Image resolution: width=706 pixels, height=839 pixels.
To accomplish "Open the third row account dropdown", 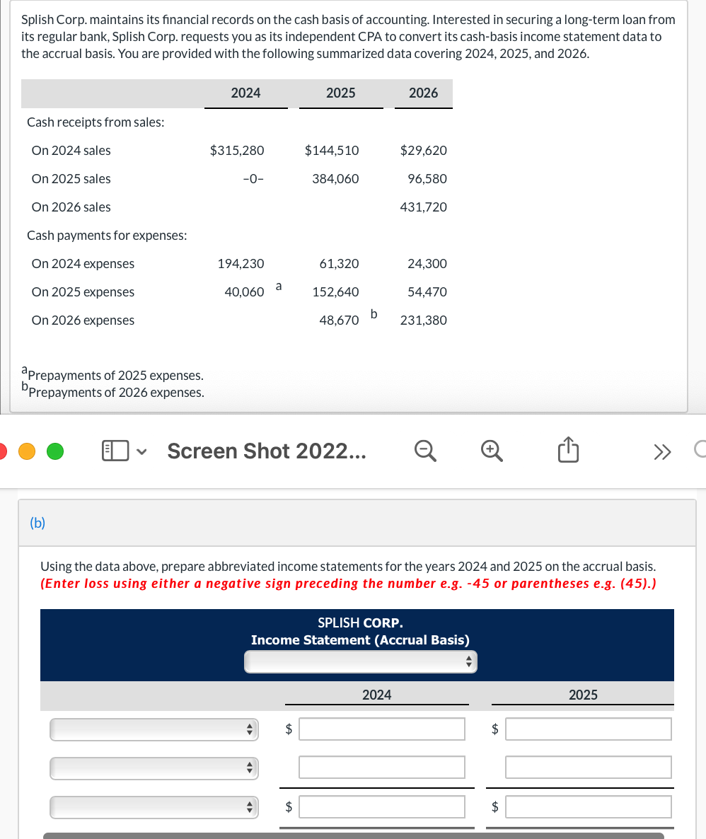I will tap(154, 807).
